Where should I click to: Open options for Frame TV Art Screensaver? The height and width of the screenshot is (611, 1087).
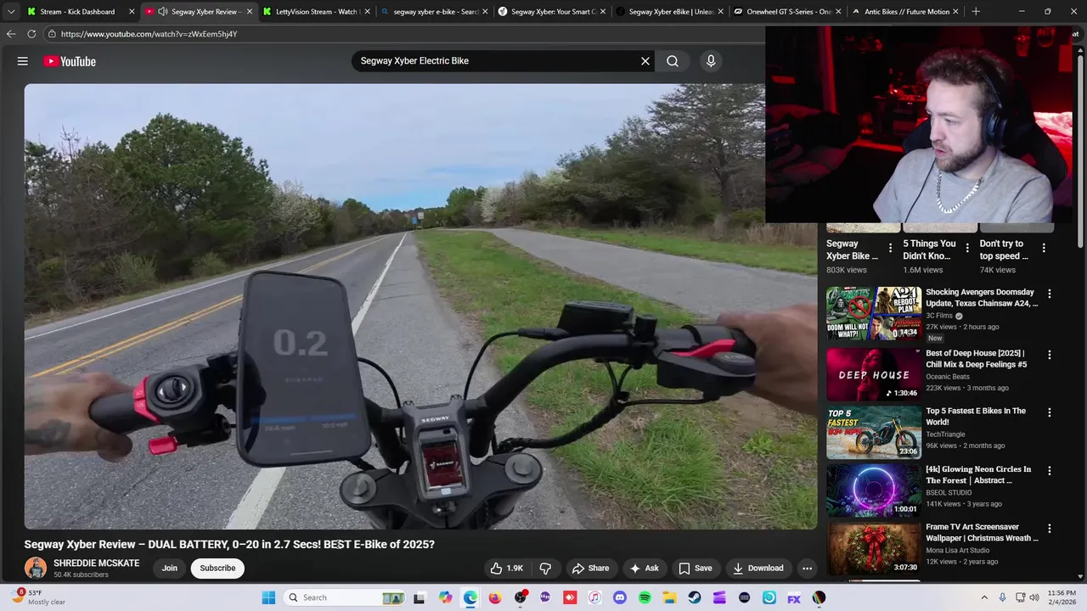click(x=1050, y=529)
